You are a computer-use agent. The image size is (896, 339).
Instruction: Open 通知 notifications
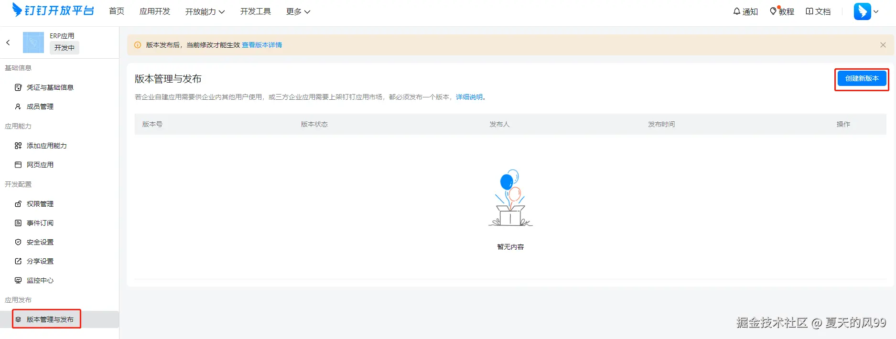(x=745, y=11)
